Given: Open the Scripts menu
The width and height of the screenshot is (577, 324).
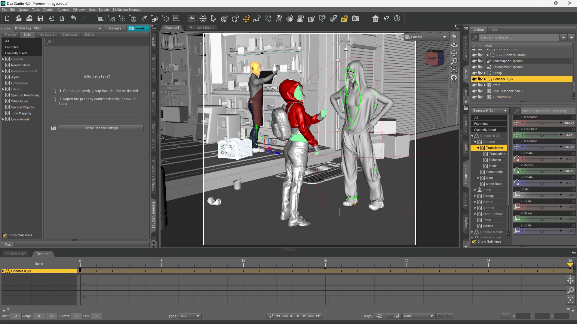Looking at the screenshot, I should tap(103, 10).
